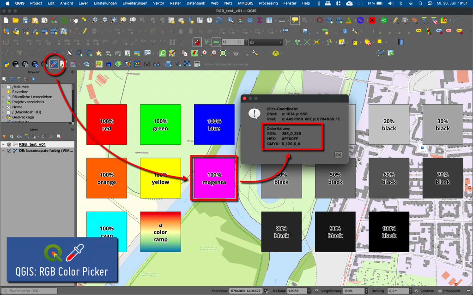The height and width of the screenshot is (295, 473).
Task: Open the Project menu
Action: coord(36,3)
